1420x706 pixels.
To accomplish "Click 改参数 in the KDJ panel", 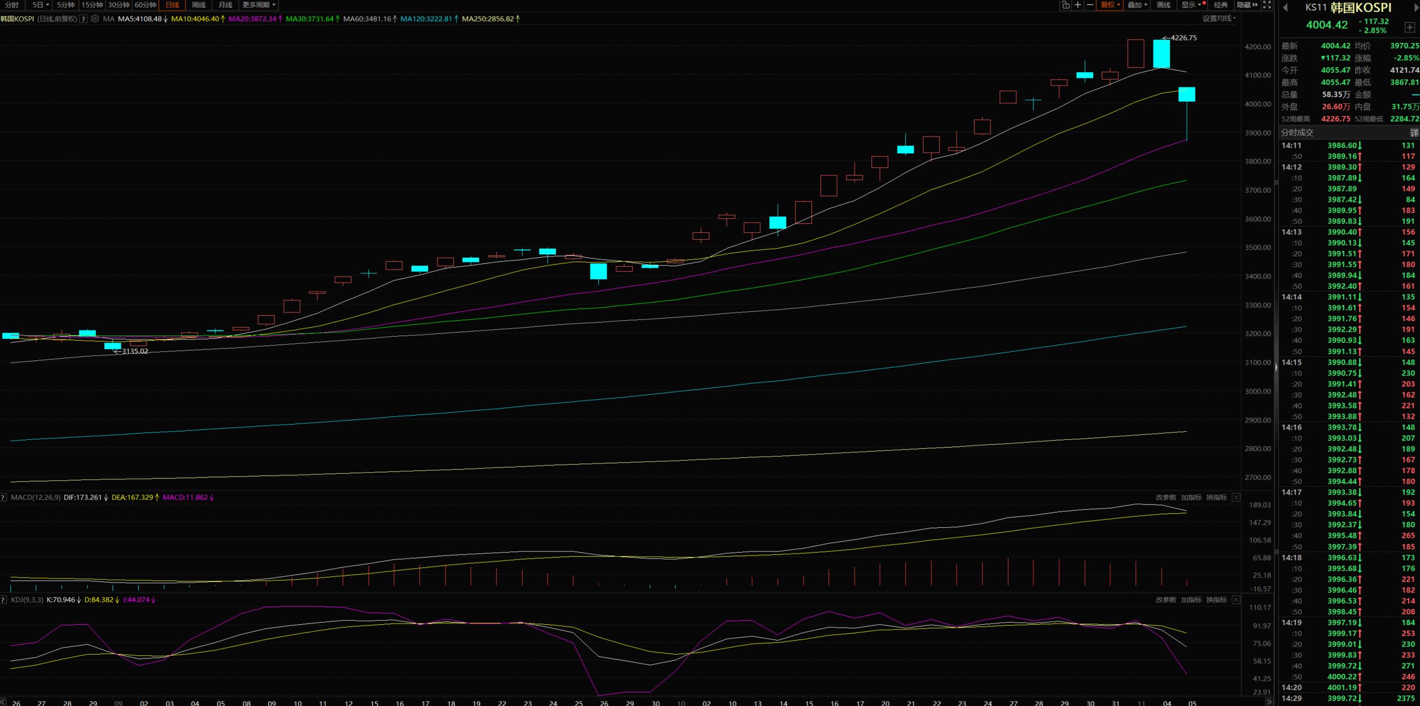I will tap(1165, 599).
